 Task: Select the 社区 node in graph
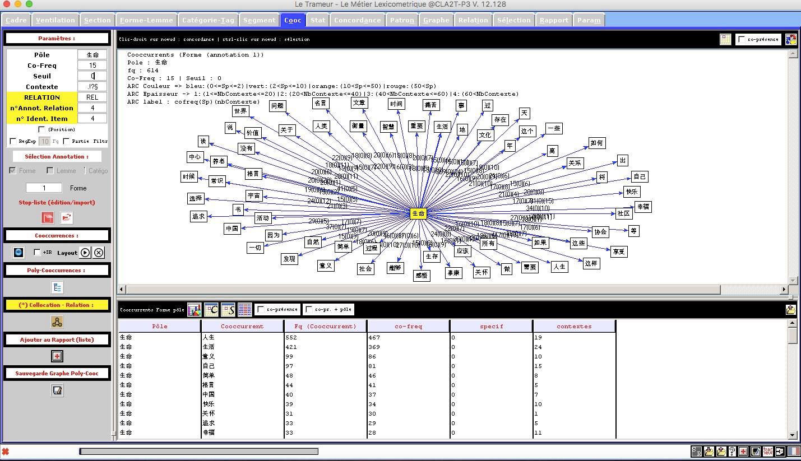[x=623, y=213]
